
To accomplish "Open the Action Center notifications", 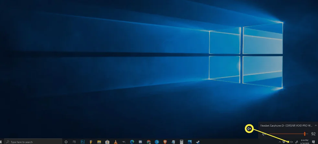I will pyautogui.click(x=313, y=142).
